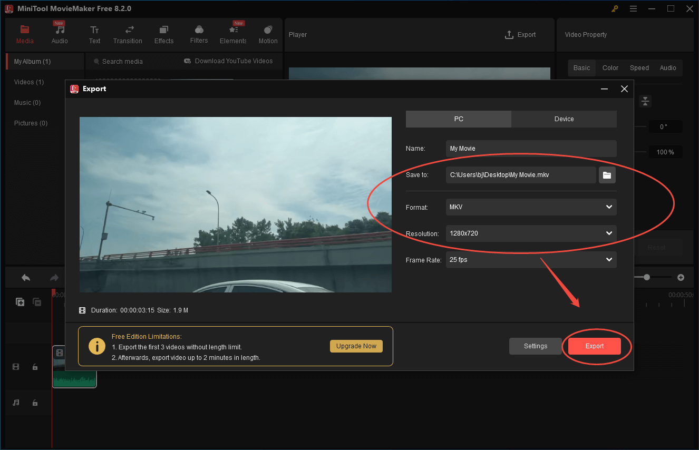The height and width of the screenshot is (450, 699).
Task: Click the Upgrade Now button
Action: (356, 346)
